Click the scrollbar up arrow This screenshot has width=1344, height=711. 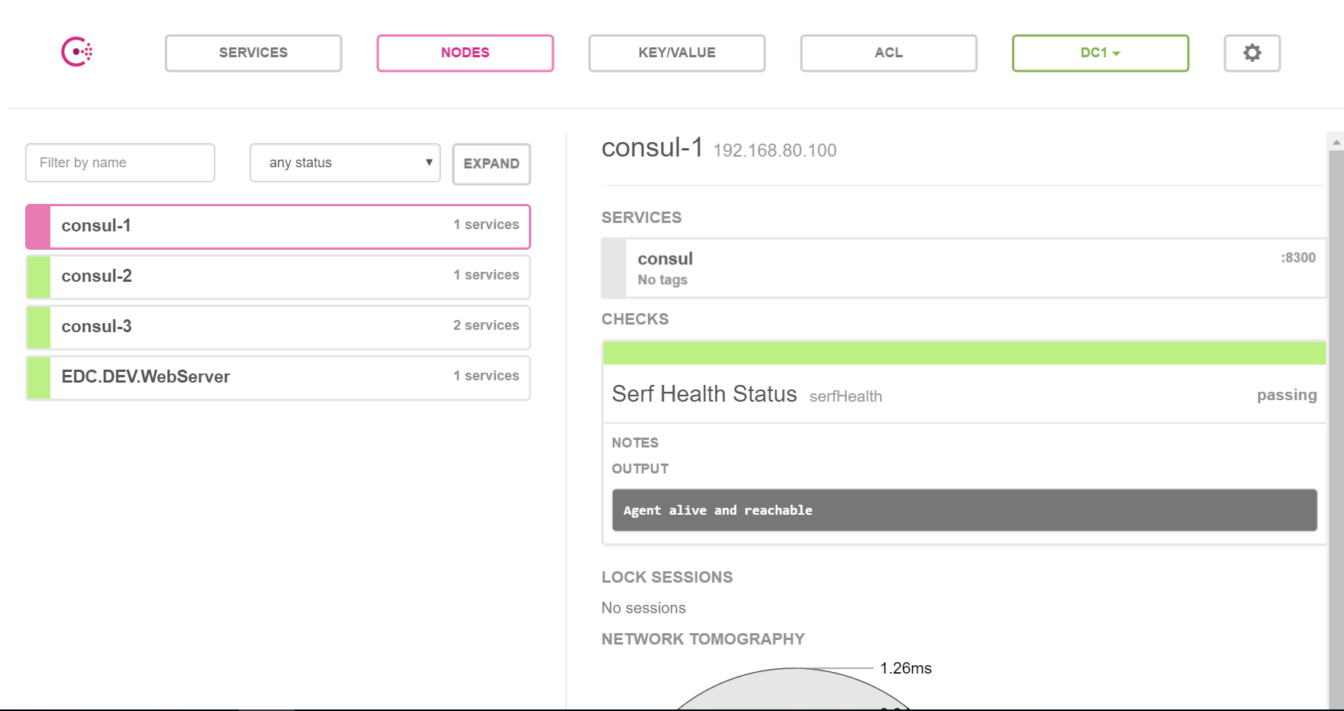pos(1336,142)
